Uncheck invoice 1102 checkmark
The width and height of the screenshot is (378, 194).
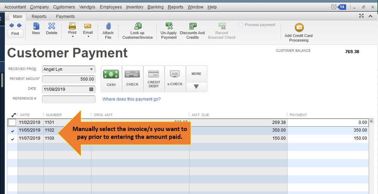coord(13,131)
